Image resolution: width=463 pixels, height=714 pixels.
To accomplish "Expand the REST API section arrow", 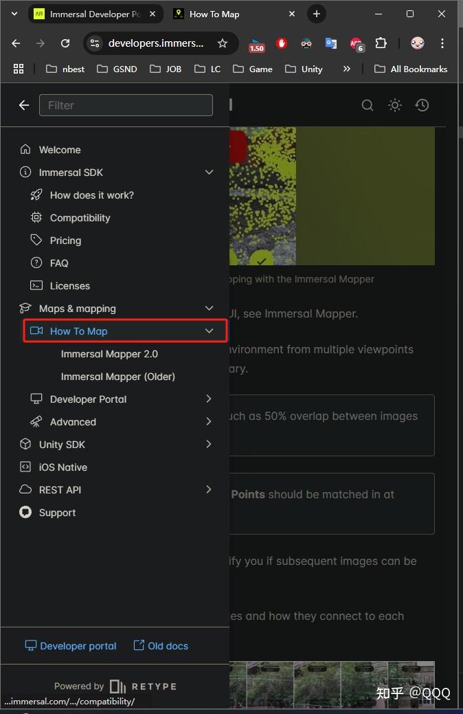I will [x=209, y=490].
